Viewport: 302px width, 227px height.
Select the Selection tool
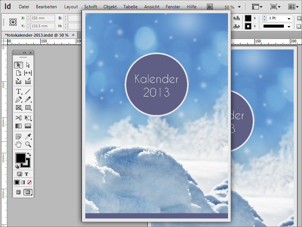click(x=18, y=65)
